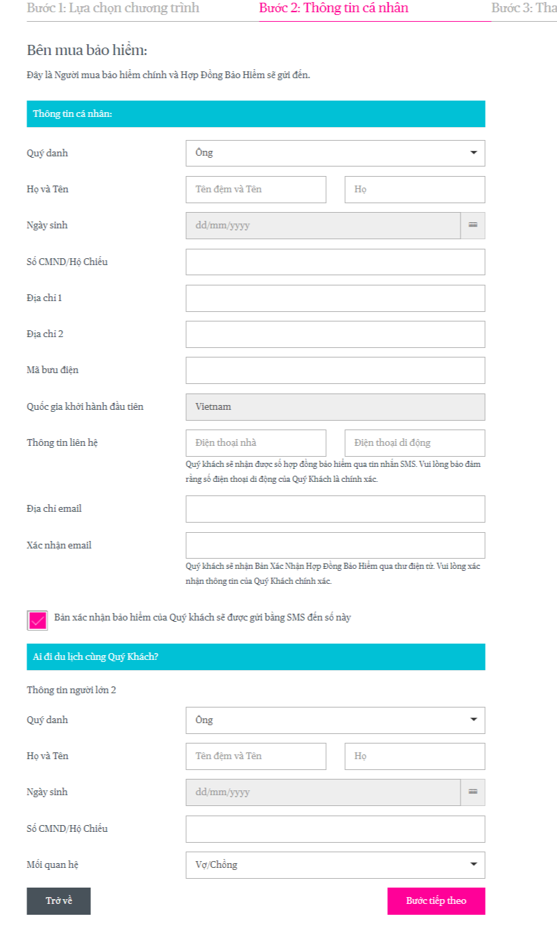
Task: Expand policyholder Quý danh dropdown
Action: 336,153
